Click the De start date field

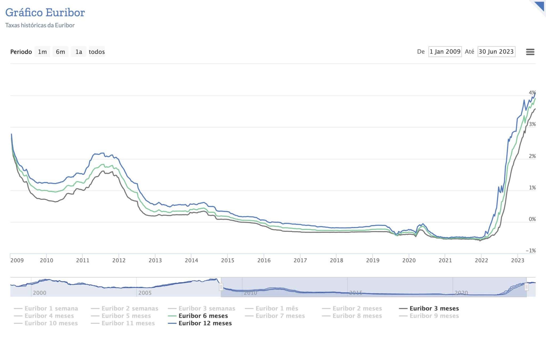click(x=445, y=51)
